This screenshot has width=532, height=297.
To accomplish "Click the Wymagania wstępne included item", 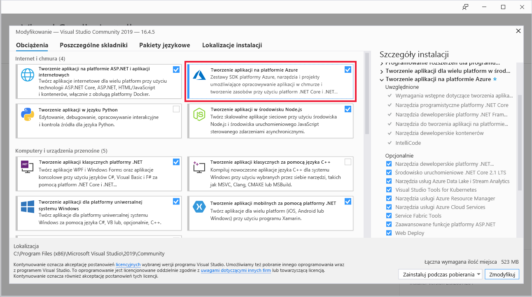I will coord(454,95).
